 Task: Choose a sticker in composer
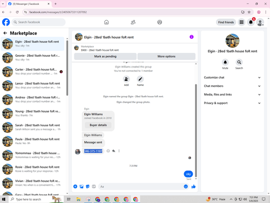point(87,186)
